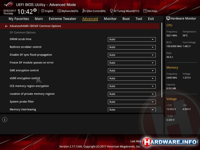
Task: Click EZ Tuning Wizard(F11) button text
Action: (x=126, y=11)
